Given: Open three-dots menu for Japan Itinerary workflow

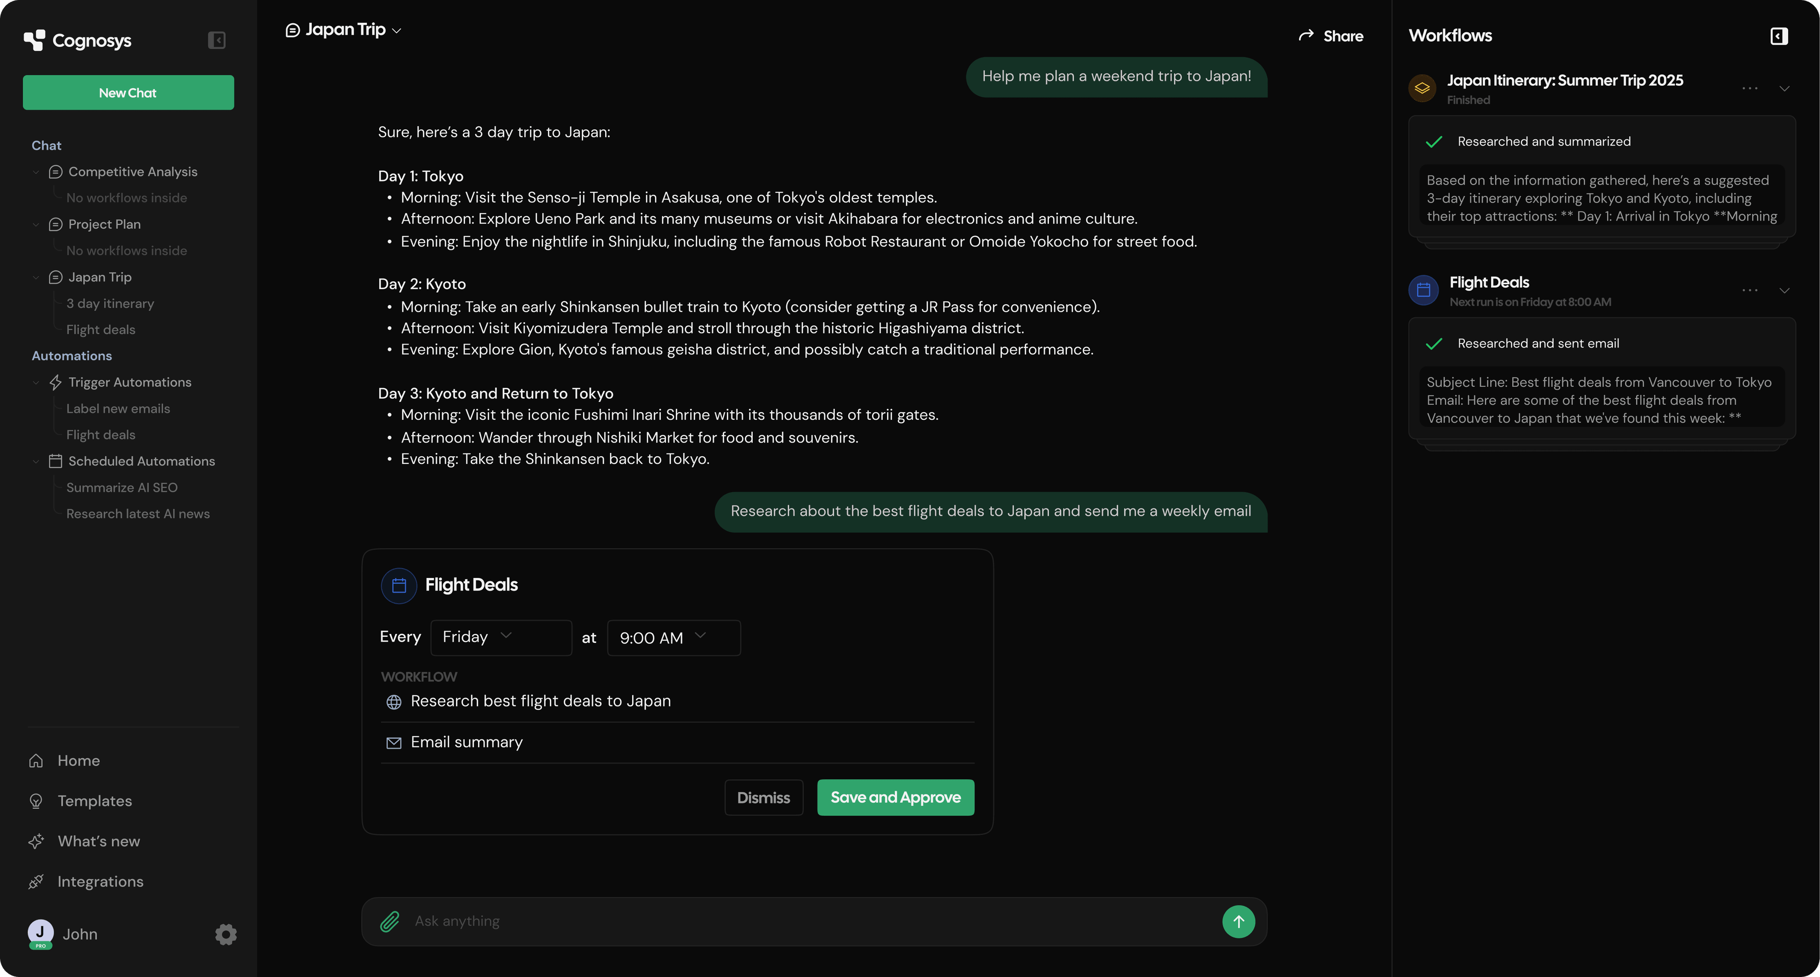Looking at the screenshot, I should click(1749, 88).
